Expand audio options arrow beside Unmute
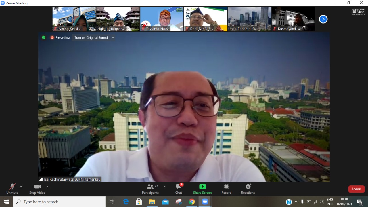Image resolution: width=368 pixels, height=207 pixels. click(21, 187)
